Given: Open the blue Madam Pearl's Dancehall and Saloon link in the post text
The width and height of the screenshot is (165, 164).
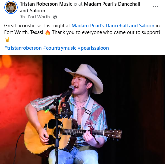Looking at the screenshot, I should (113, 26).
